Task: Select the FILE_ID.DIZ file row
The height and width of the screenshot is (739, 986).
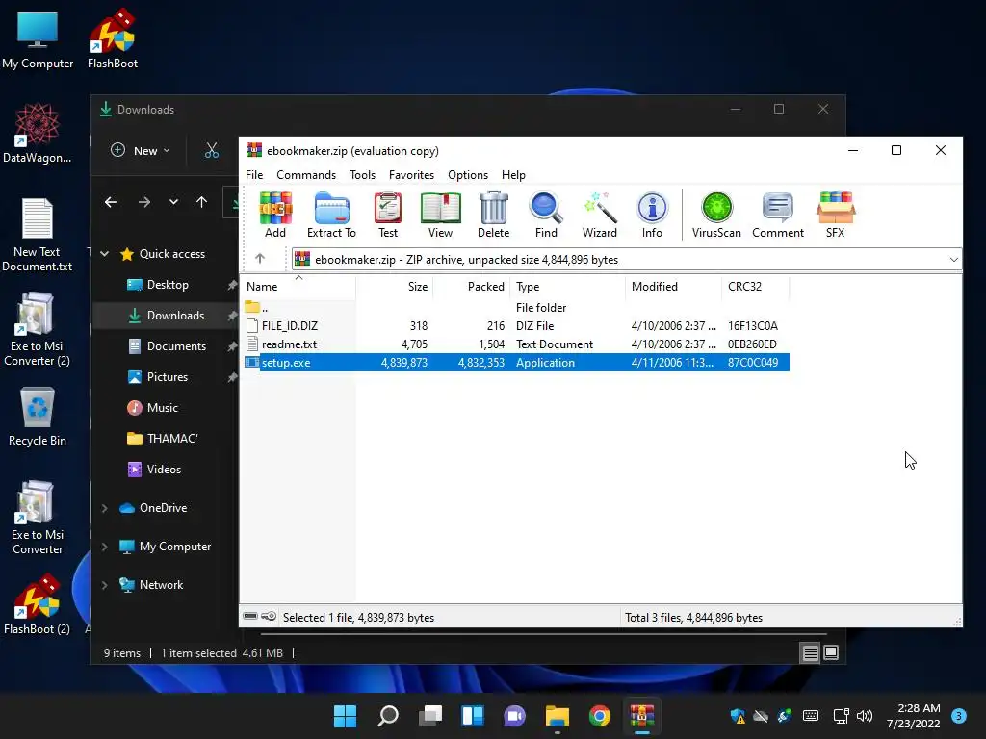Action: [516, 325]
